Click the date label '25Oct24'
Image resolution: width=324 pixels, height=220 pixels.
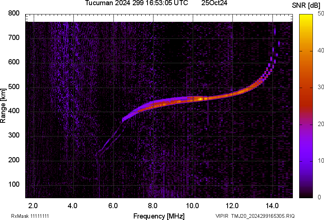tap(214, 3)
